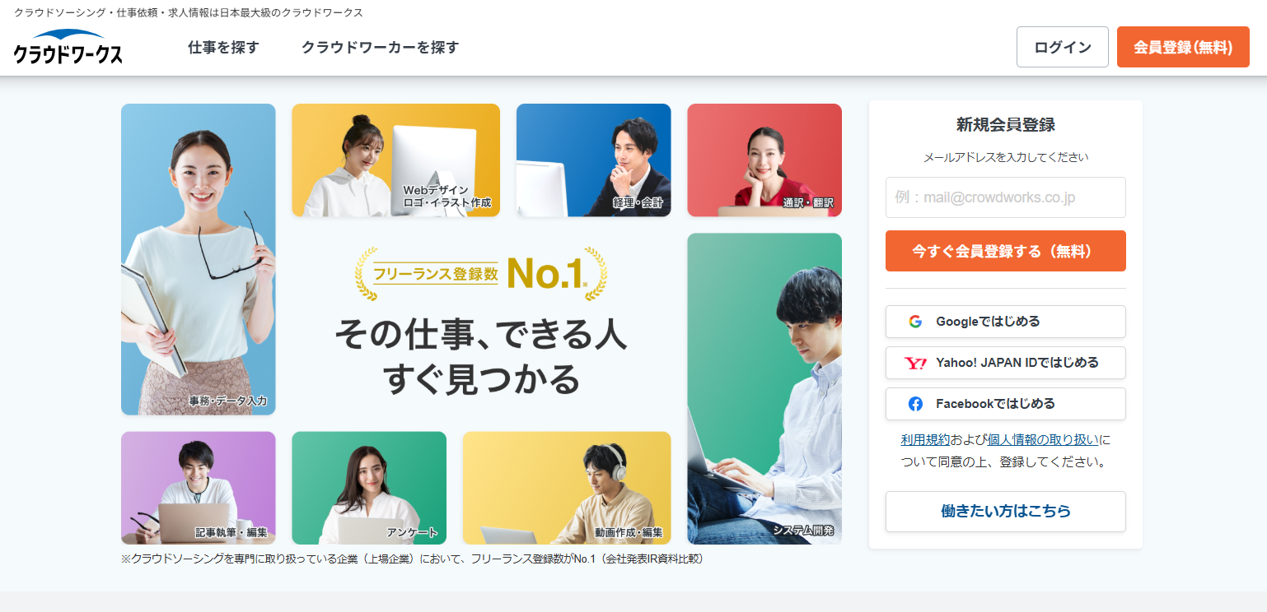The height and width of the screenshot is (612, 1267).
Task: Select the 動画作成・編集 image tile
Action: pos(567,488)
